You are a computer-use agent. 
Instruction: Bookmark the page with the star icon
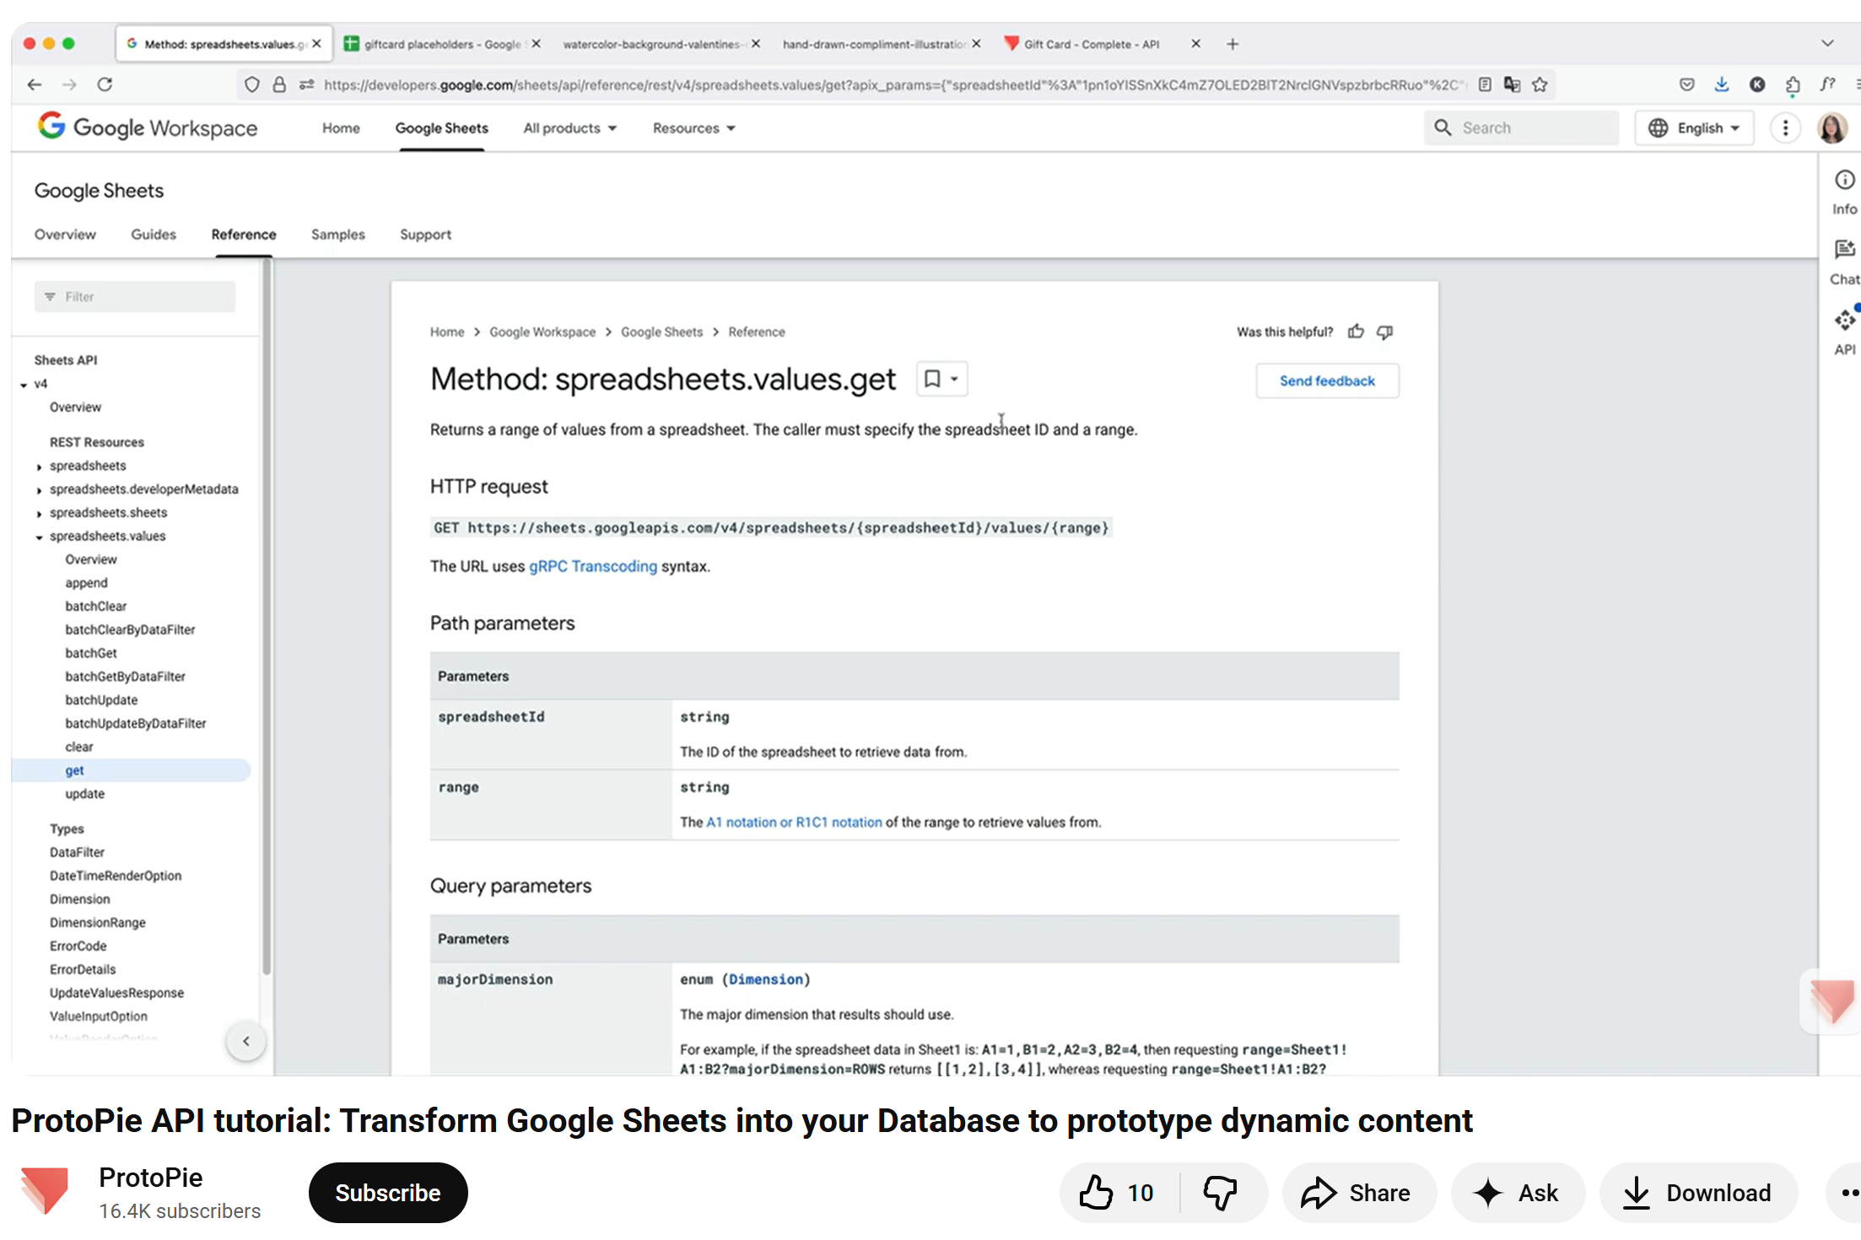coord(1540,84)
